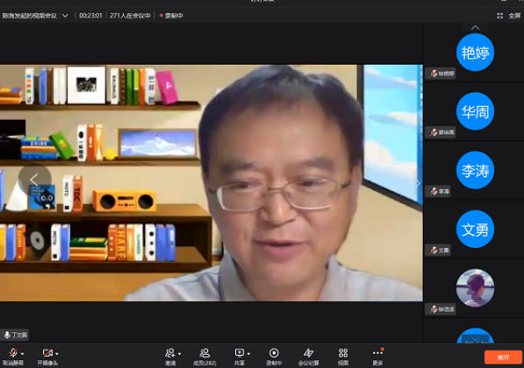Open the microphone options arrow
524x368 pixels.
coord(23,354)
